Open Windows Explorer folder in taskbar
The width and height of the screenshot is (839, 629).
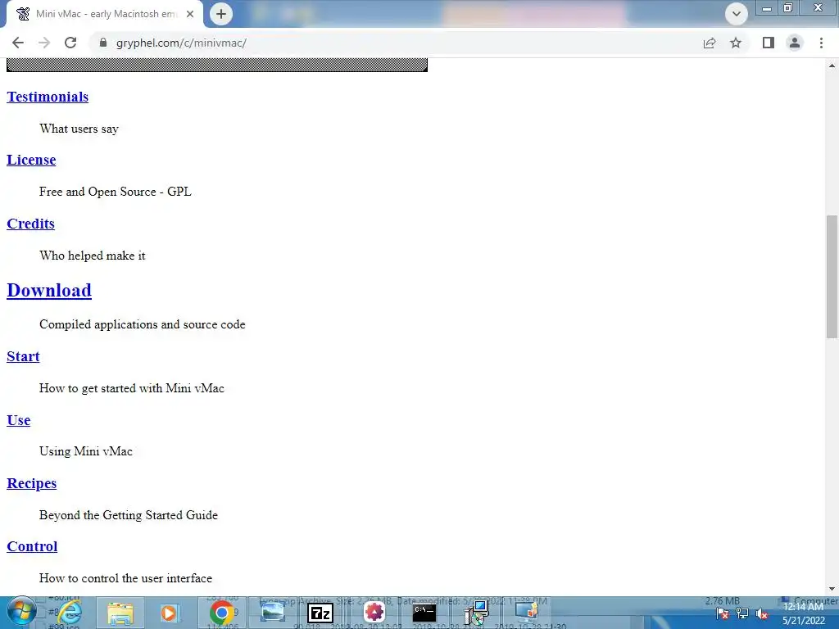point(120,613)
